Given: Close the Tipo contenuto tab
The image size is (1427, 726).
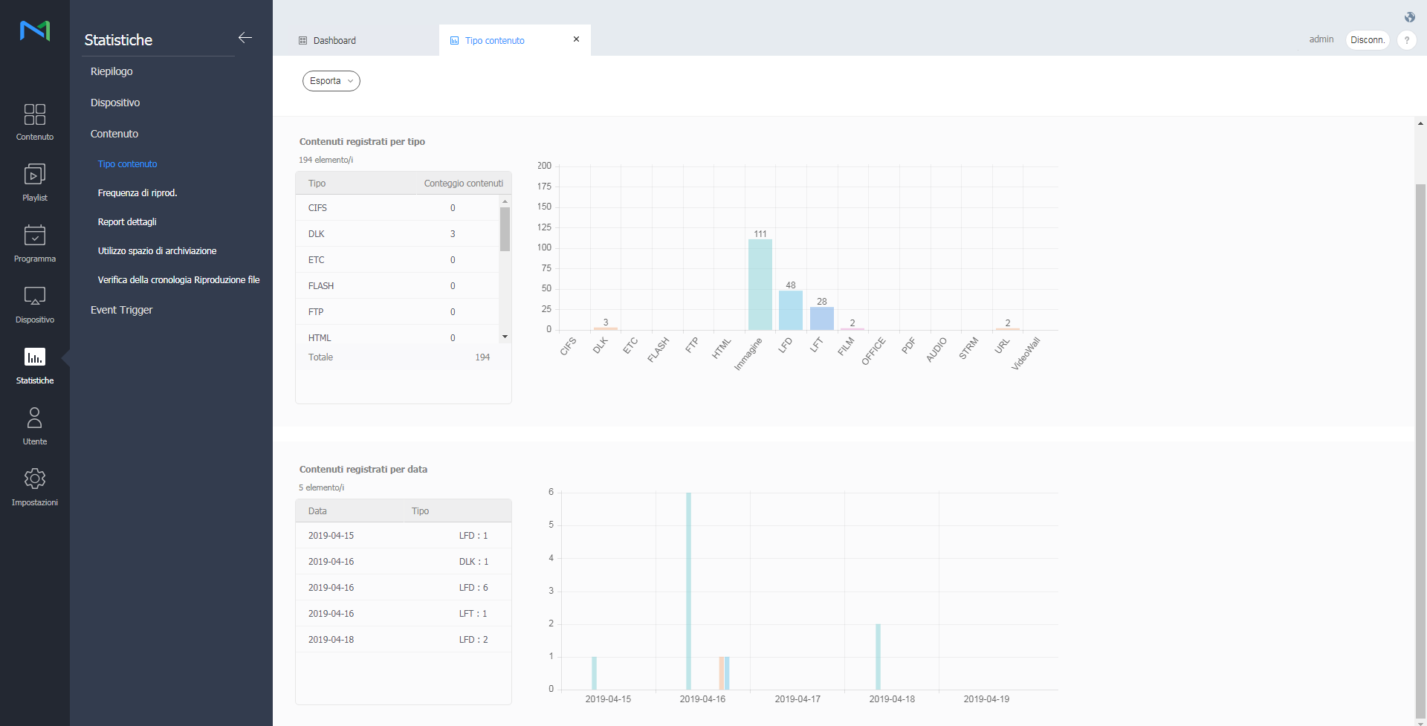Looking at the screenshot, I should click(x=576, y=39).
